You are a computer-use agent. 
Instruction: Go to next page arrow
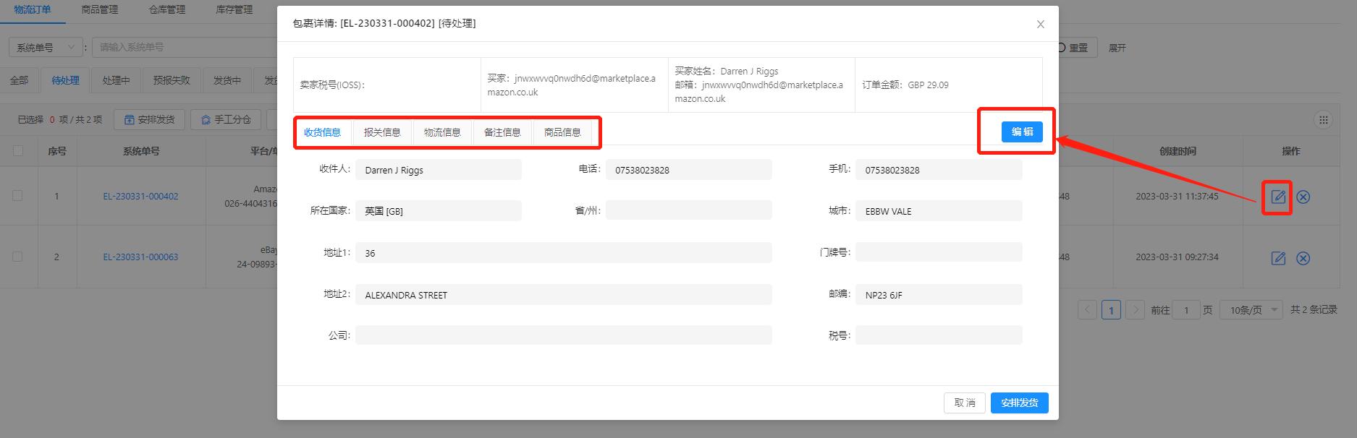1135,310
